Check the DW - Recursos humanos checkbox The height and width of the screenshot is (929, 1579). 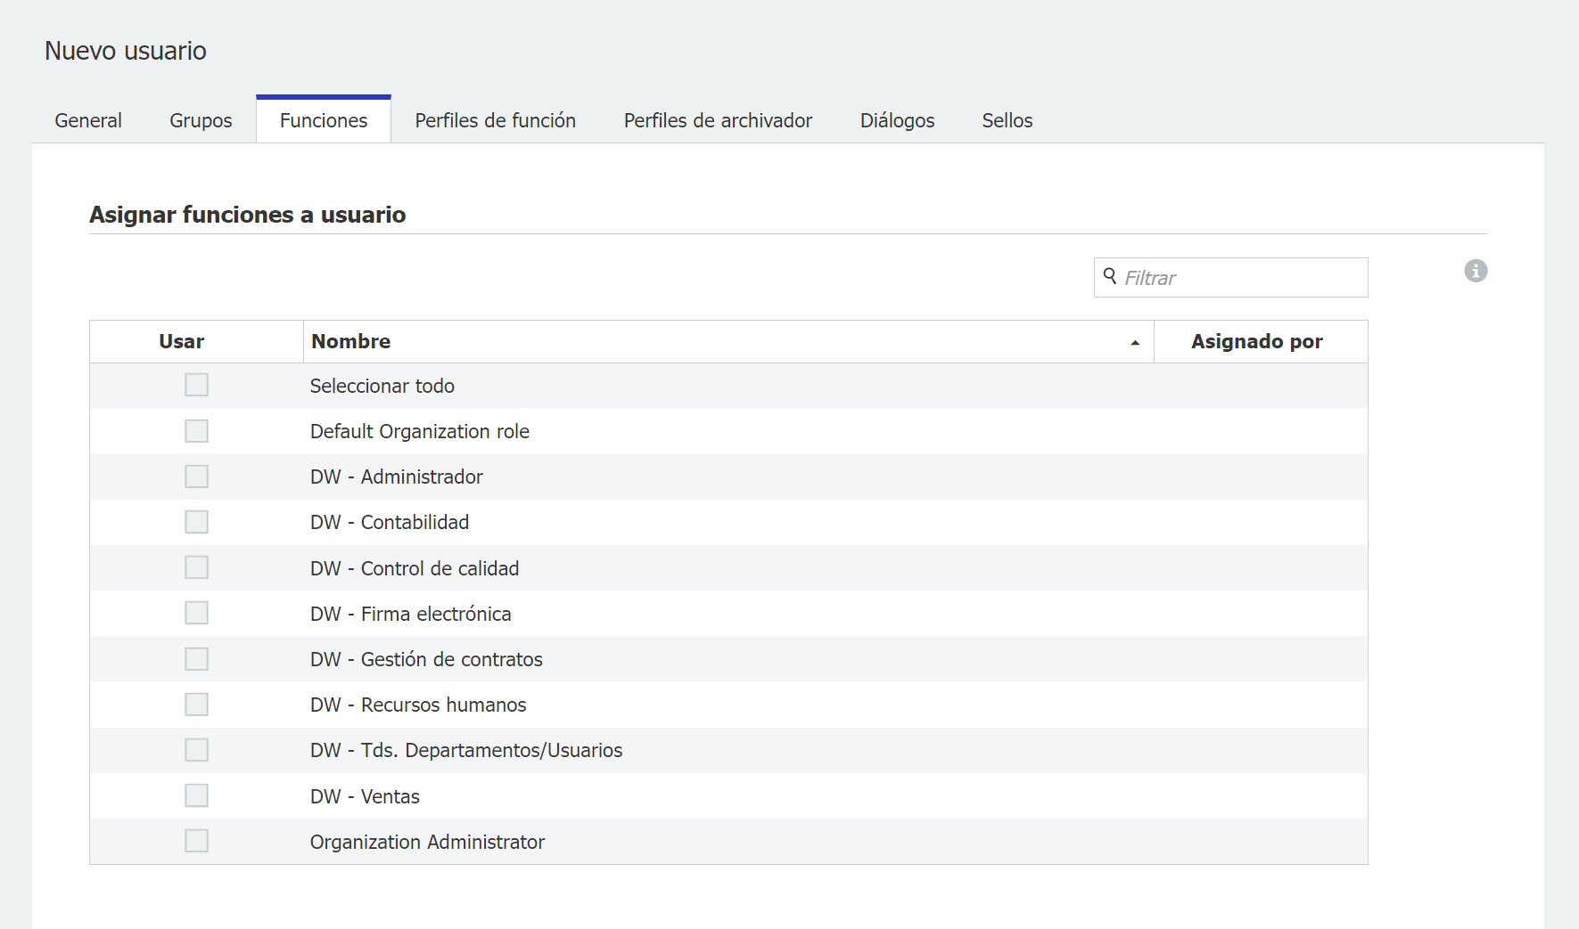point(196,705)
